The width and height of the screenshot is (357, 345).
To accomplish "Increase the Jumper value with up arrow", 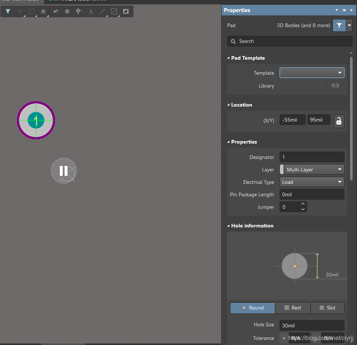I will coord(303,204).
